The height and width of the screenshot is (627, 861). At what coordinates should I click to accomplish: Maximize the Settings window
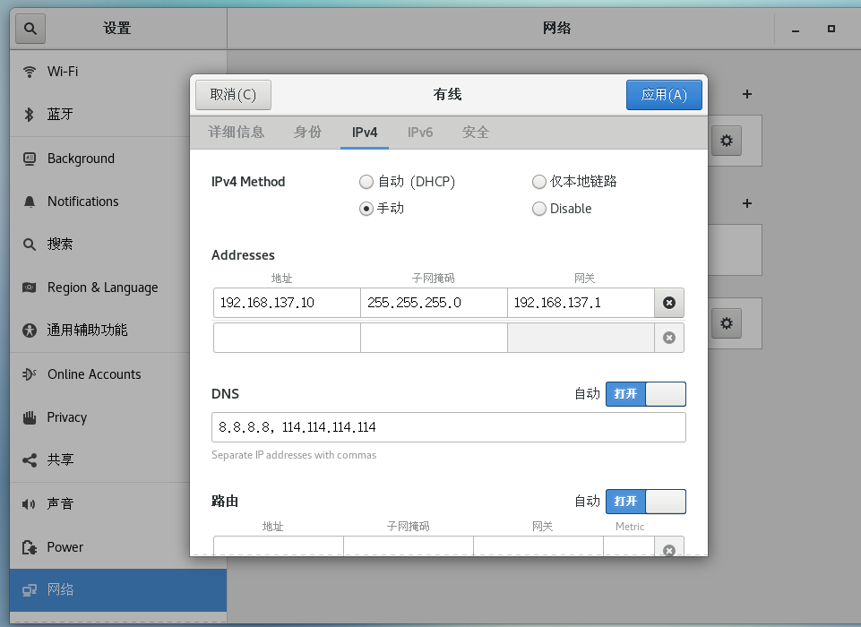point(831,29)
